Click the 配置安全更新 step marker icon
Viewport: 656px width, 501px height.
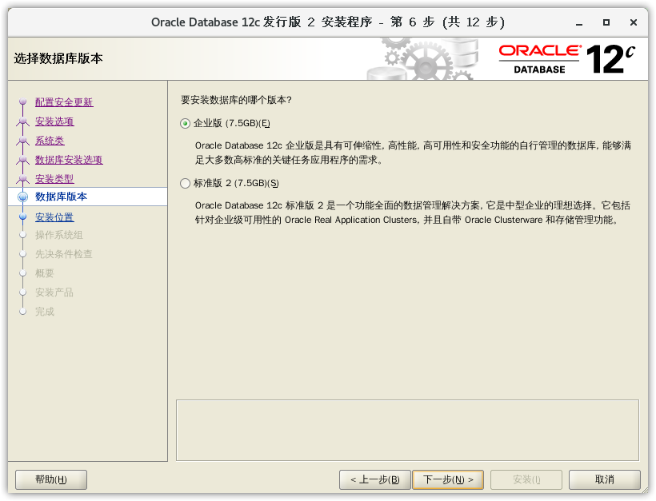pyautogui.click(x=22, y=102)
